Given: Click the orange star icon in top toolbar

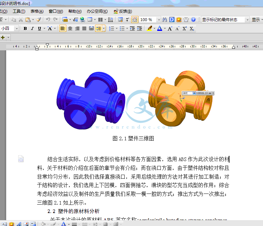Looking at the screenshot, I should click(179, 19).
